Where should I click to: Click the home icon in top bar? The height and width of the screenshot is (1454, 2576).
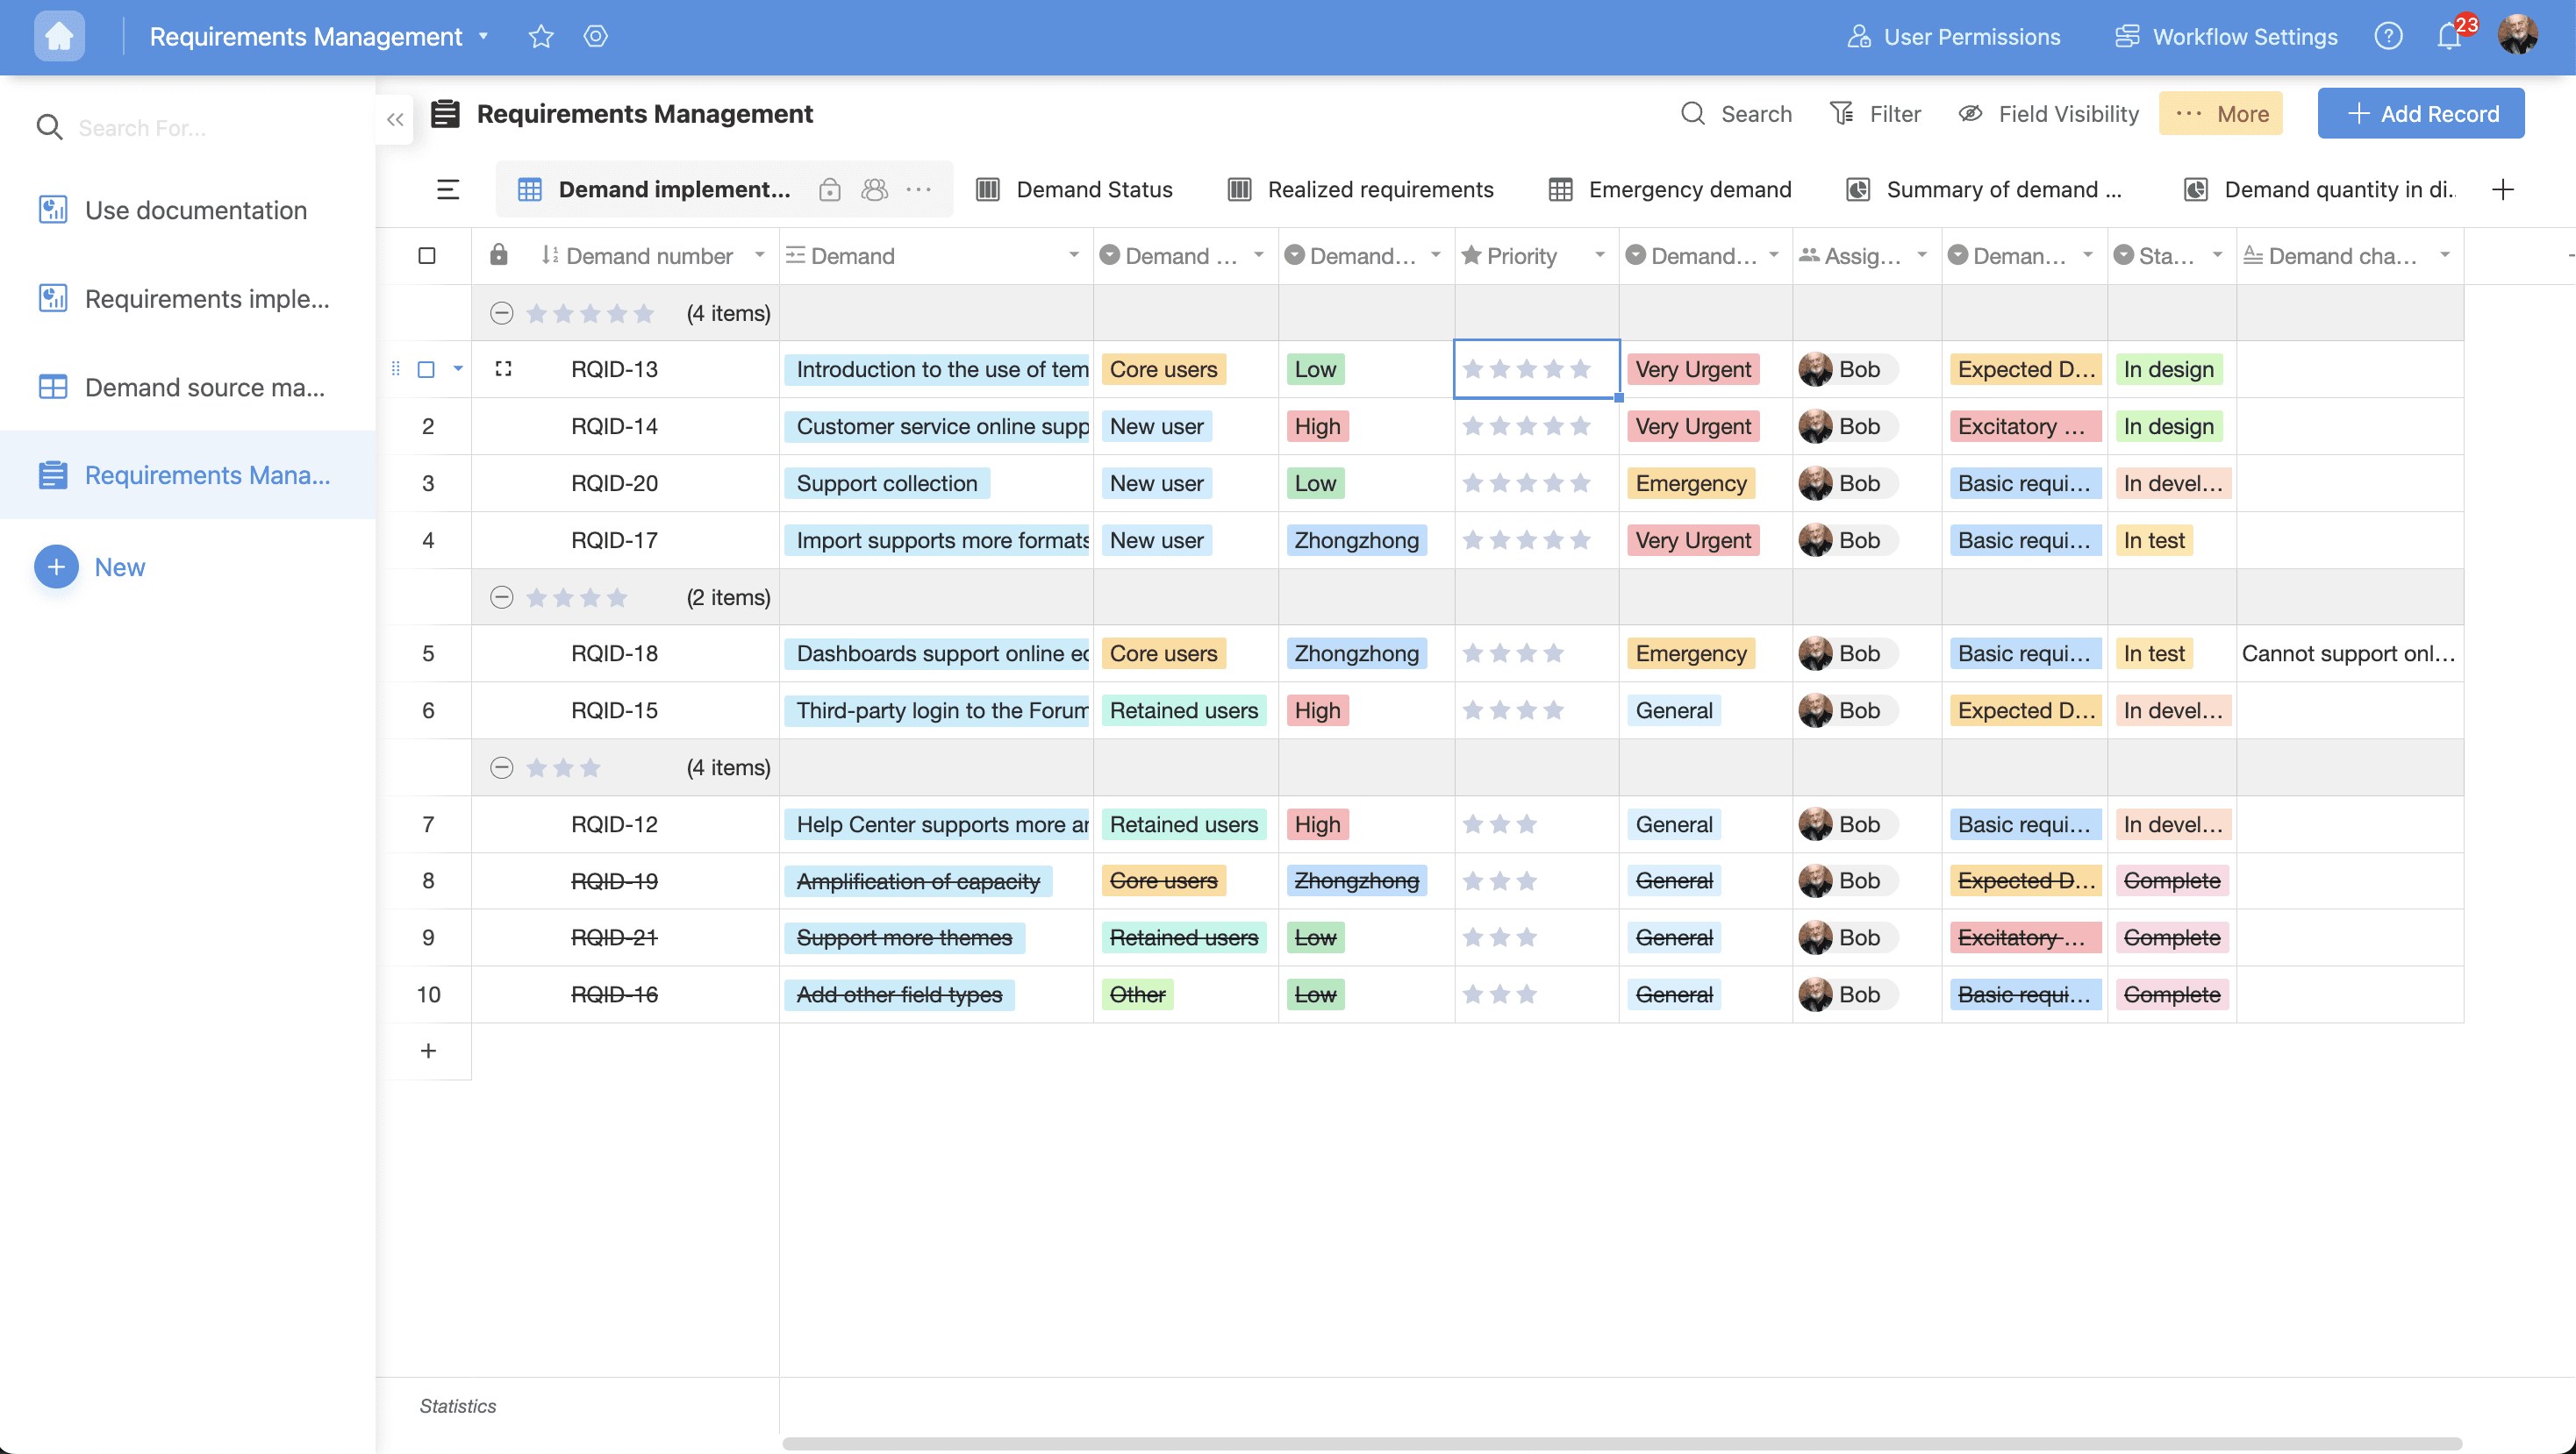tap(59, 36)
